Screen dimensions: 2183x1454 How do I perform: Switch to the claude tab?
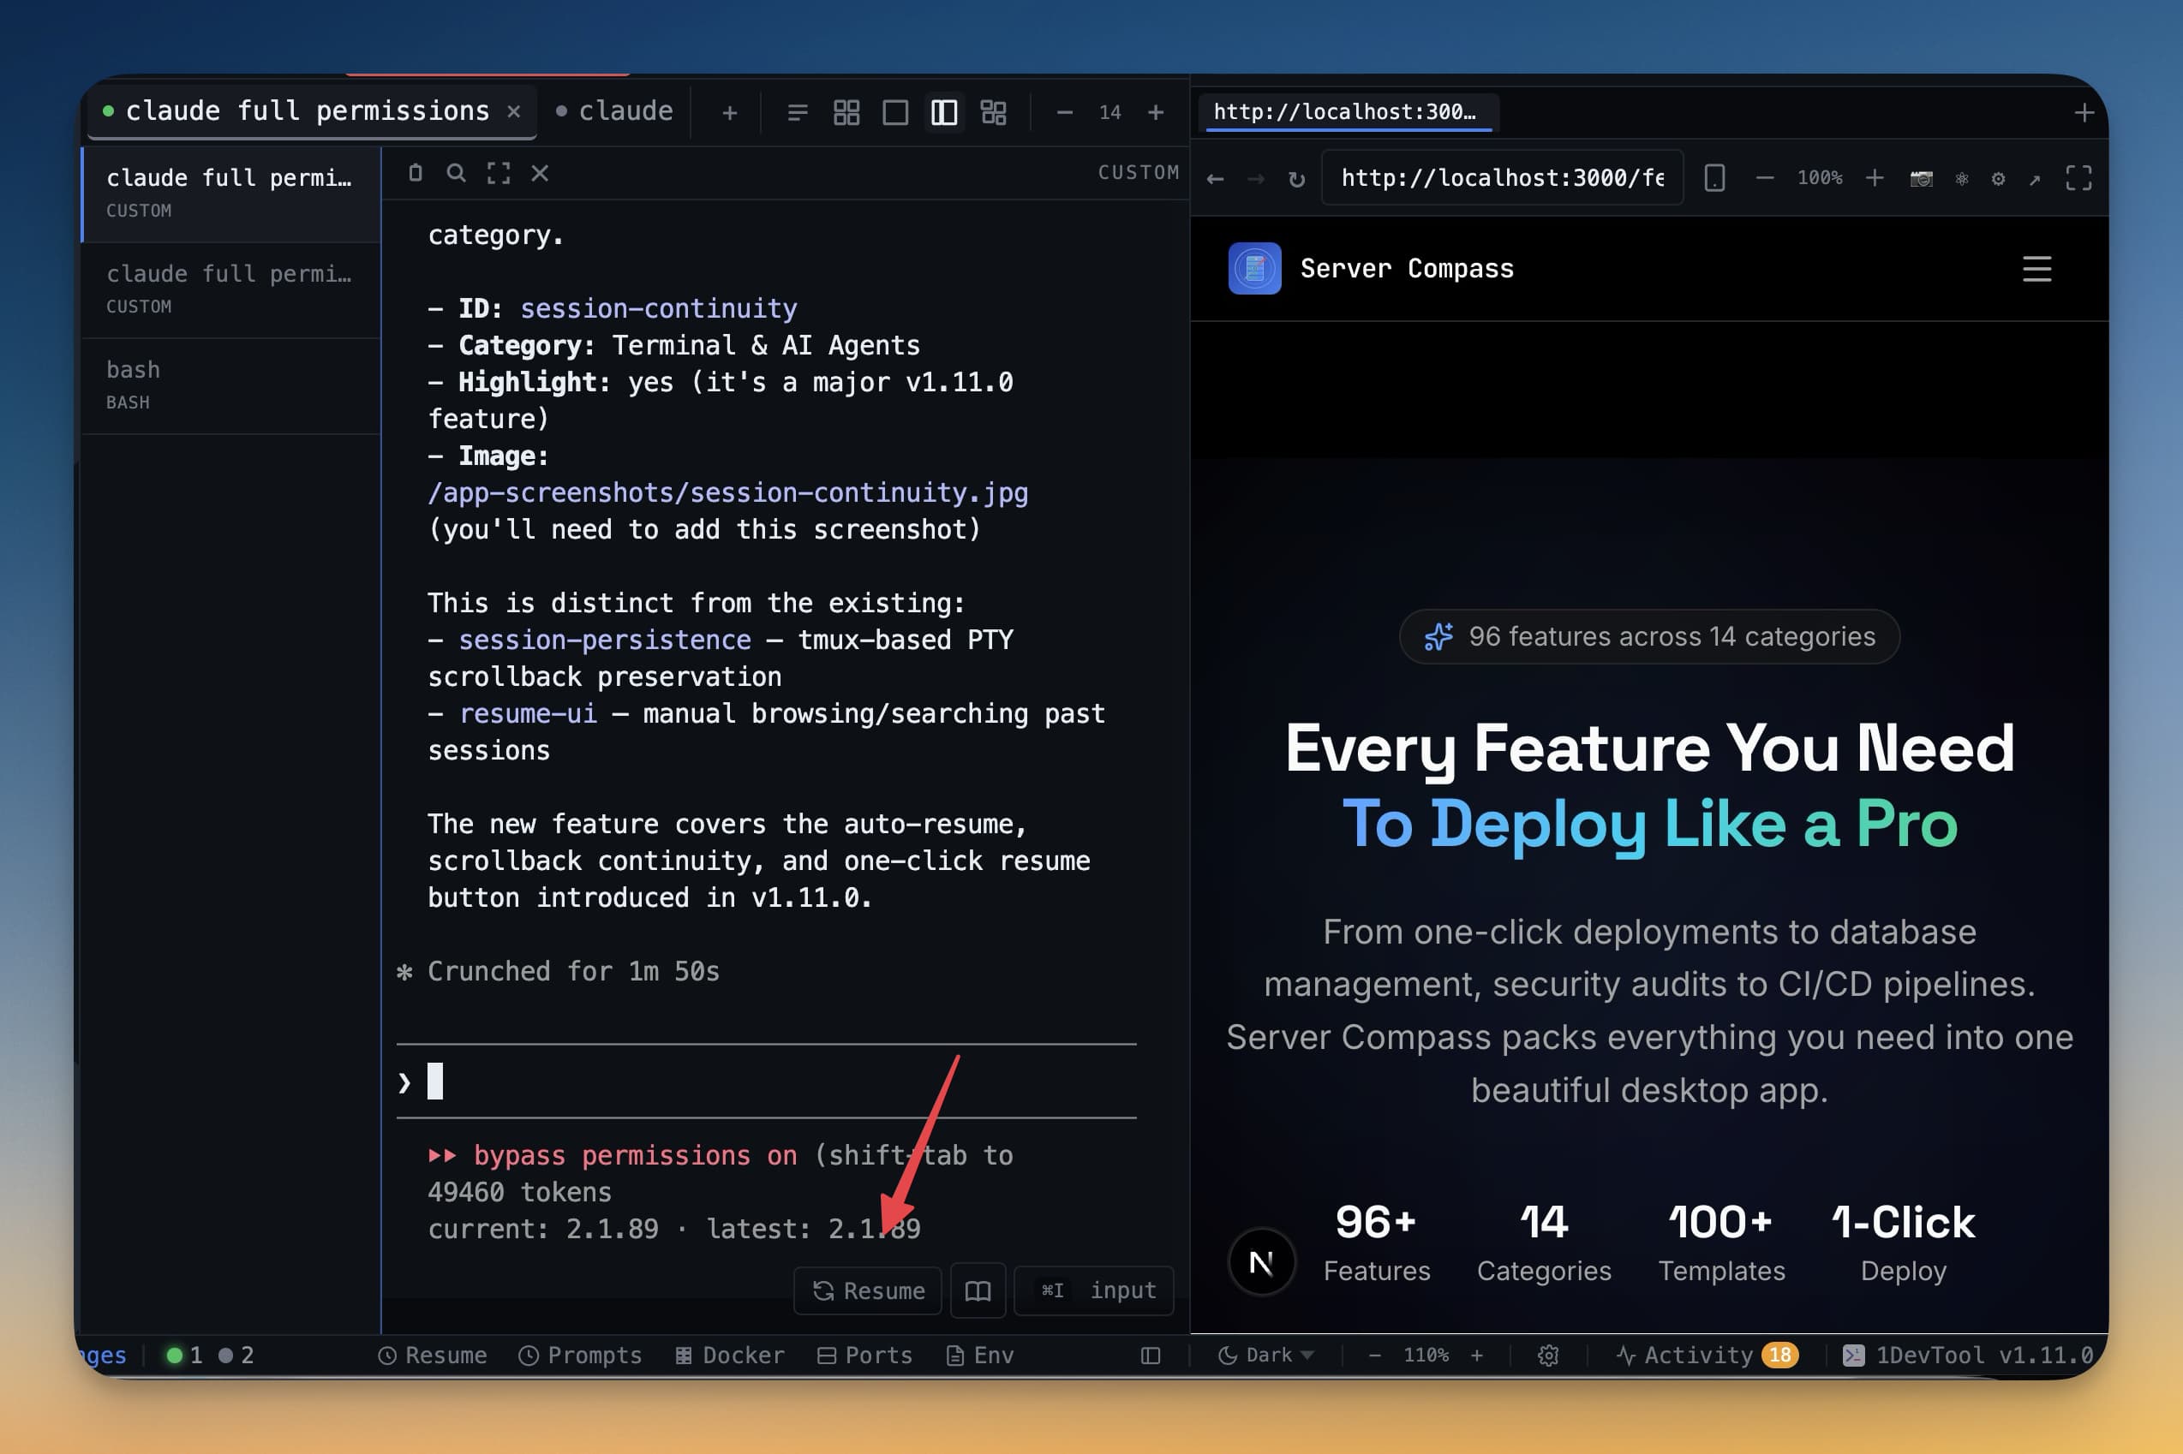(x=626, y=110)
